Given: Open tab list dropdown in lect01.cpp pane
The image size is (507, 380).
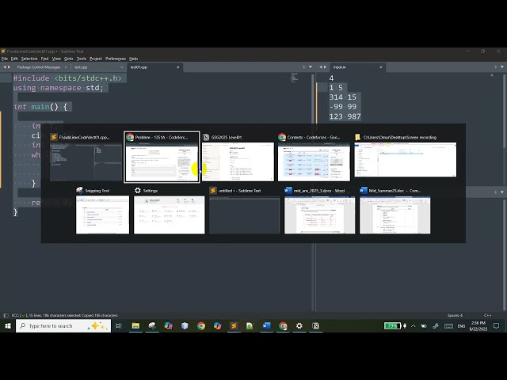Looking at the screenshot, I should [x=311, y=66].
